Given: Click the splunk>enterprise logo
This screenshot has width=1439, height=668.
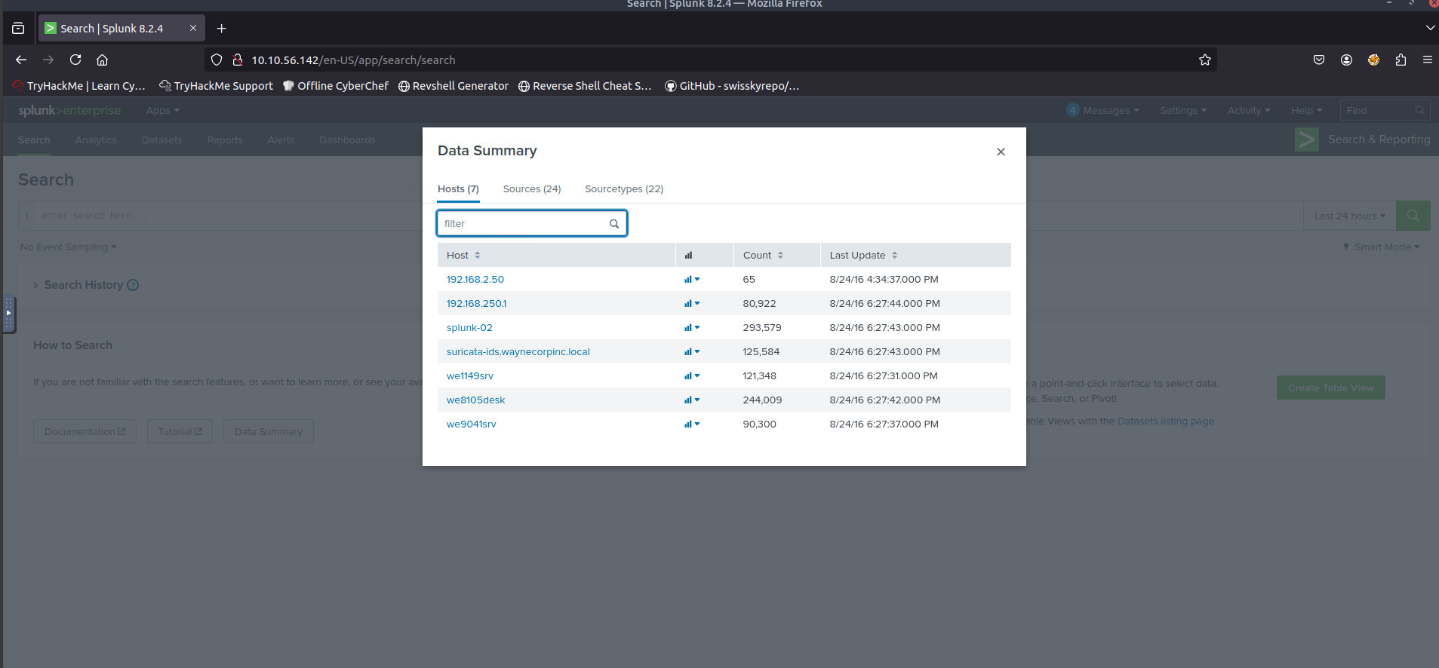Looking at the screenshot, I should (69, 110).
